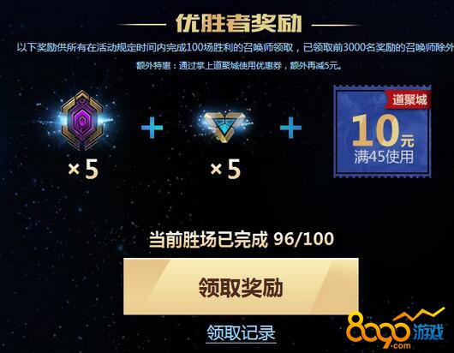Click the blue 游戏 text in the watermark
This screenshot has width=454, height=353.
pyautogui.click(x=428, y=332)
